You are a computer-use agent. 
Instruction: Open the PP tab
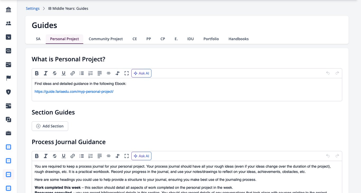(149, 39)
